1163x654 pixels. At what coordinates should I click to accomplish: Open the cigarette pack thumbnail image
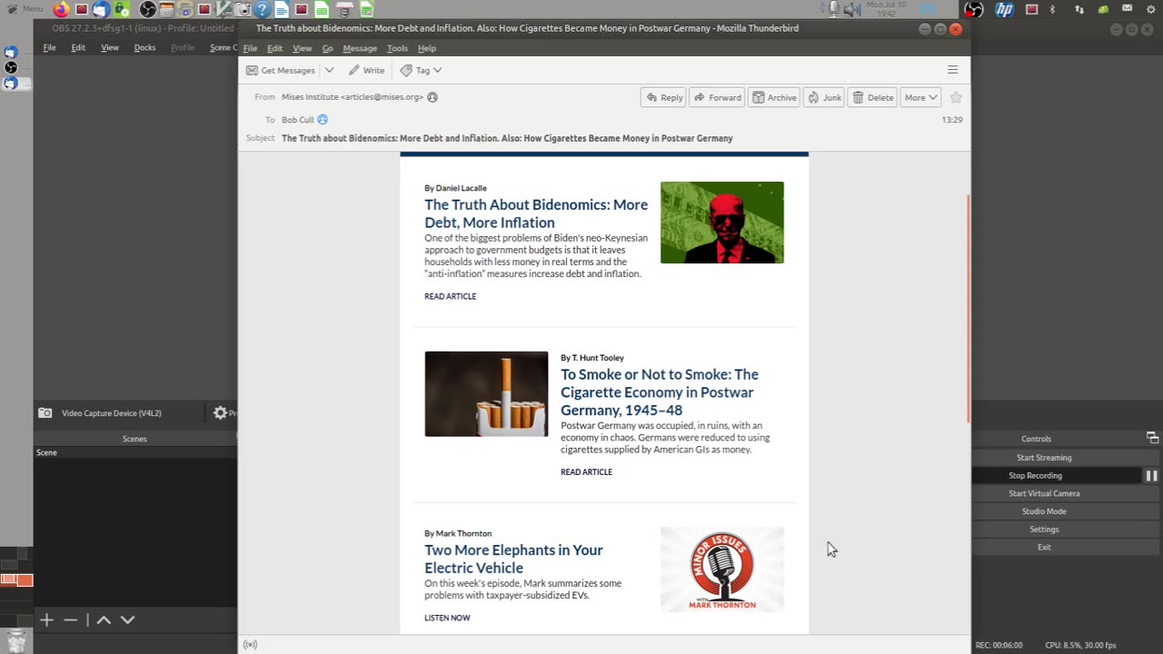(x=486, y=394)
